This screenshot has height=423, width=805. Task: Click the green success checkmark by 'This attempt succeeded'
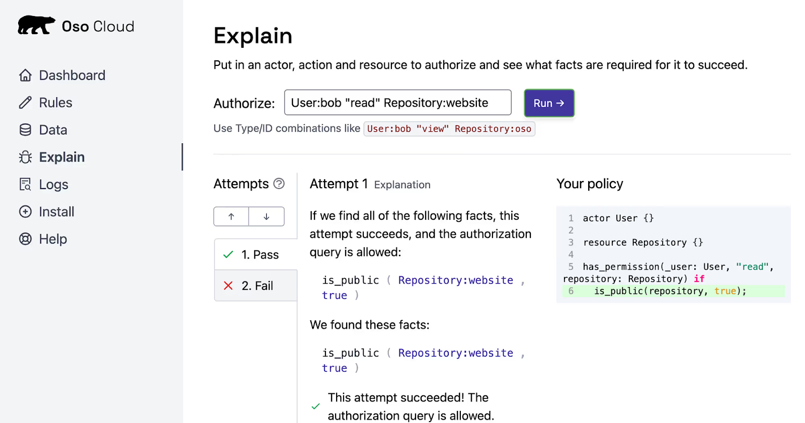tap(315, 406)
